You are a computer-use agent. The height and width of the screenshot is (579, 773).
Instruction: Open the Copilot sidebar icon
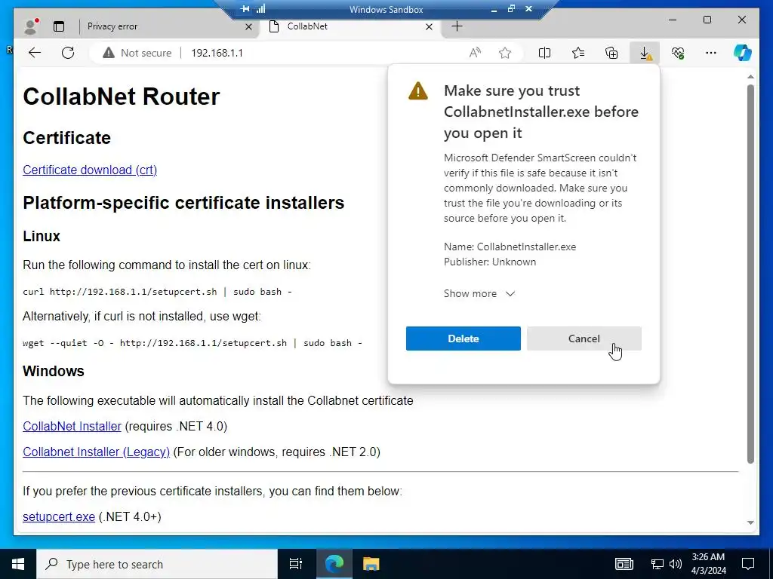click(x=743, y=53)
